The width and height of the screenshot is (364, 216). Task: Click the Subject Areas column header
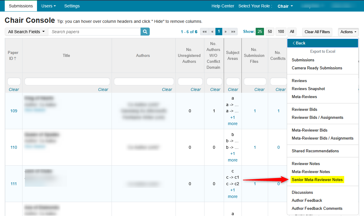[233, 55]
